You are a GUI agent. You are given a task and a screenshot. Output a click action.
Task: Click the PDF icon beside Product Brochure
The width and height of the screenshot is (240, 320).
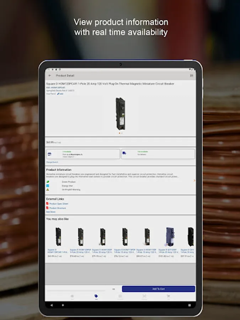tap(47, 208)
